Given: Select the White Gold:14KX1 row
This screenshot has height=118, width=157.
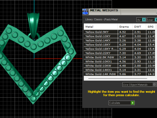Looking at the screenshot, I should (119, 70).
